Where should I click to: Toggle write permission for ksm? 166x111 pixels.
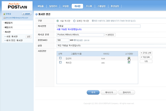point(129,58)
